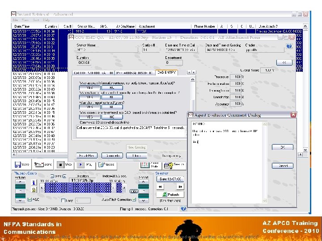Click the New Grading button
Viewport: 322px width, 241px height.
(136, 147)
